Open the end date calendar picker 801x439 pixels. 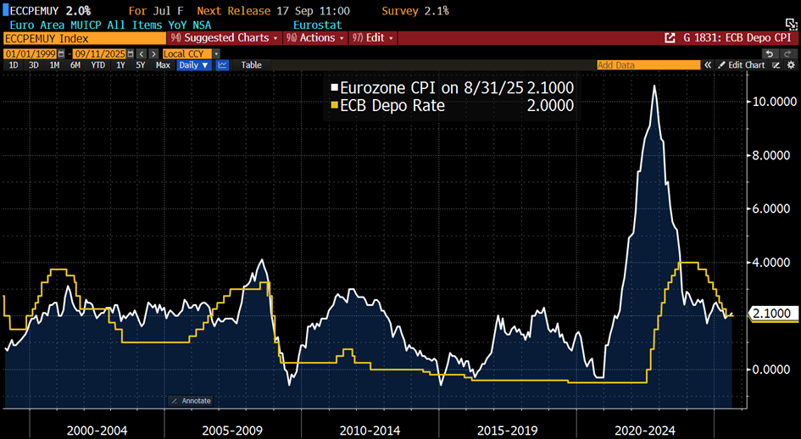(130, 53)
